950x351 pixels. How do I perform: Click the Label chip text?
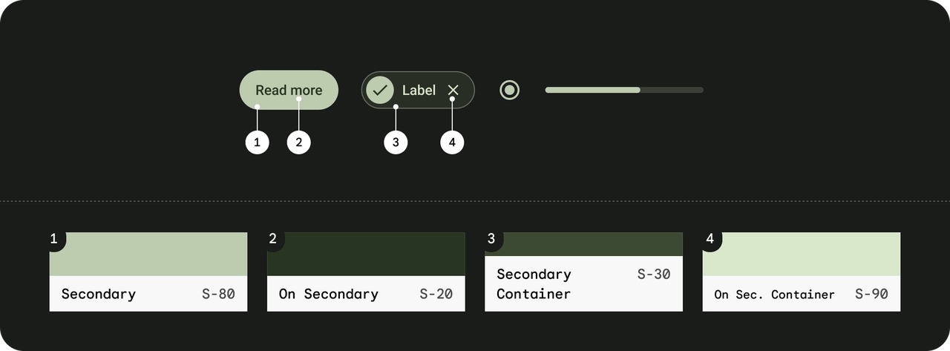[419, 91]
